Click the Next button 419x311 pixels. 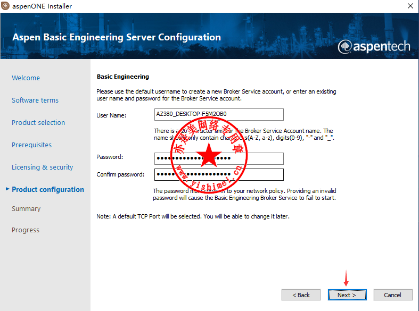347,295
